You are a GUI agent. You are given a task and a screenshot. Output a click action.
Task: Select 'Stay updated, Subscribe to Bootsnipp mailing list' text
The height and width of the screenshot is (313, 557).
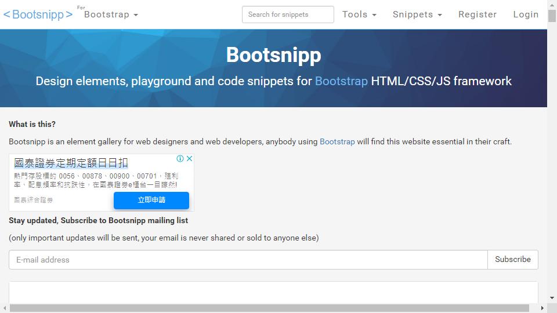(x=99, y=220)
